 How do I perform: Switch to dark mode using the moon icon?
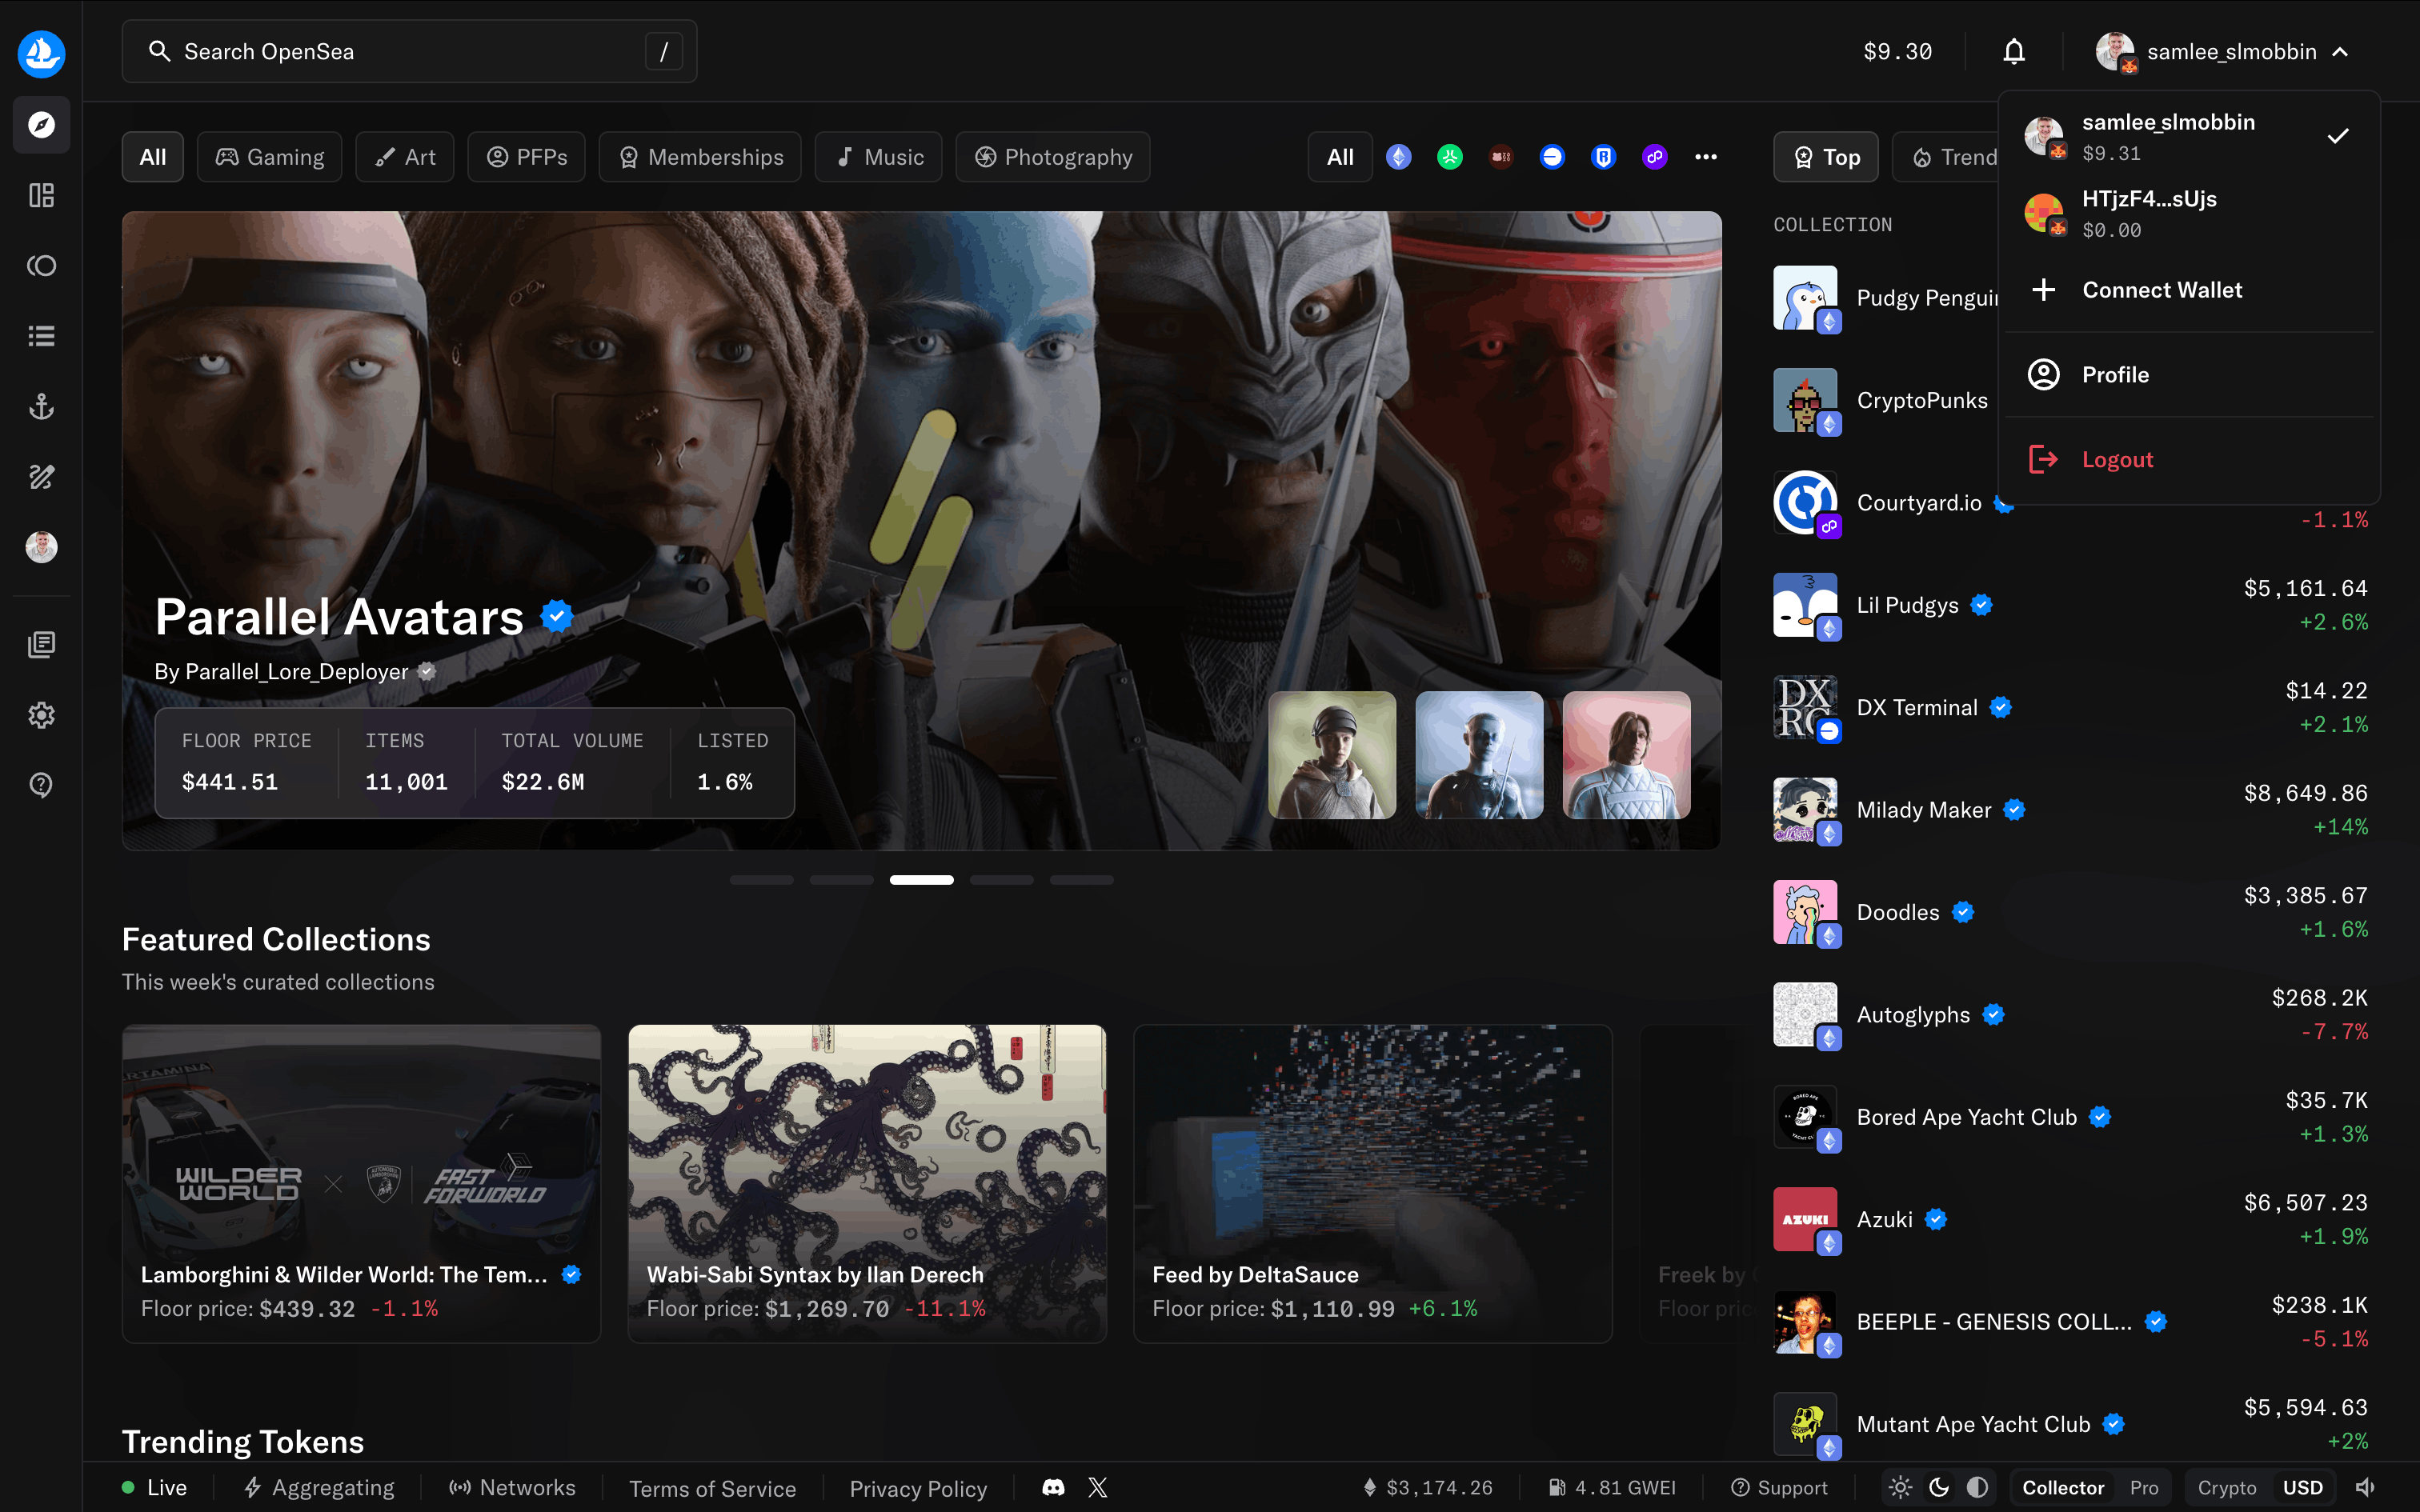pyautogui.click(x=1938, y=1487)
